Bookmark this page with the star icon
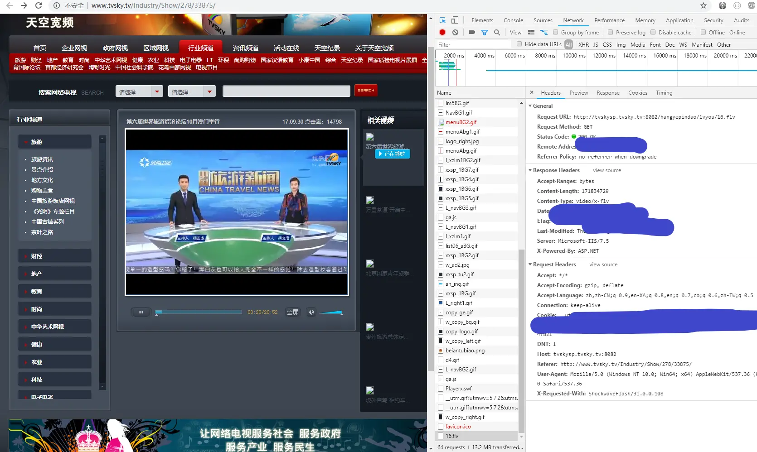The image size is (757, 452). (x=704, y=5)
